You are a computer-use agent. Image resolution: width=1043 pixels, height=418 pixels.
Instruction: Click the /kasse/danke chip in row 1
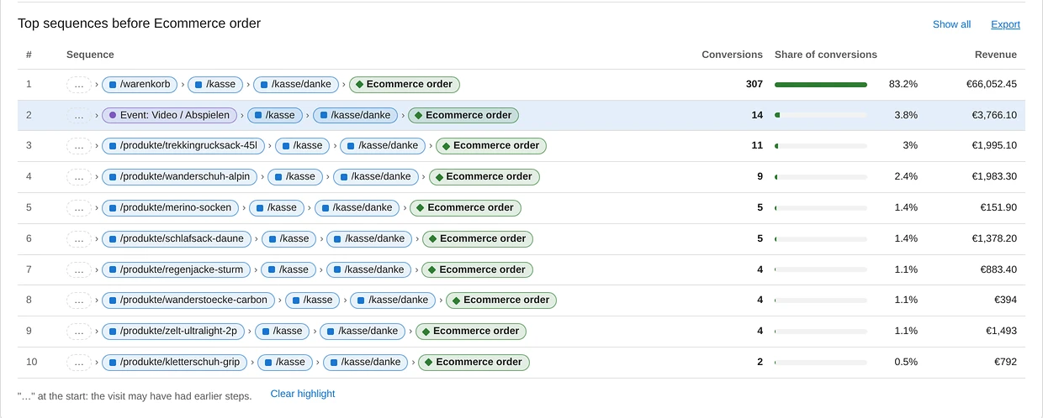pos(295,84)
